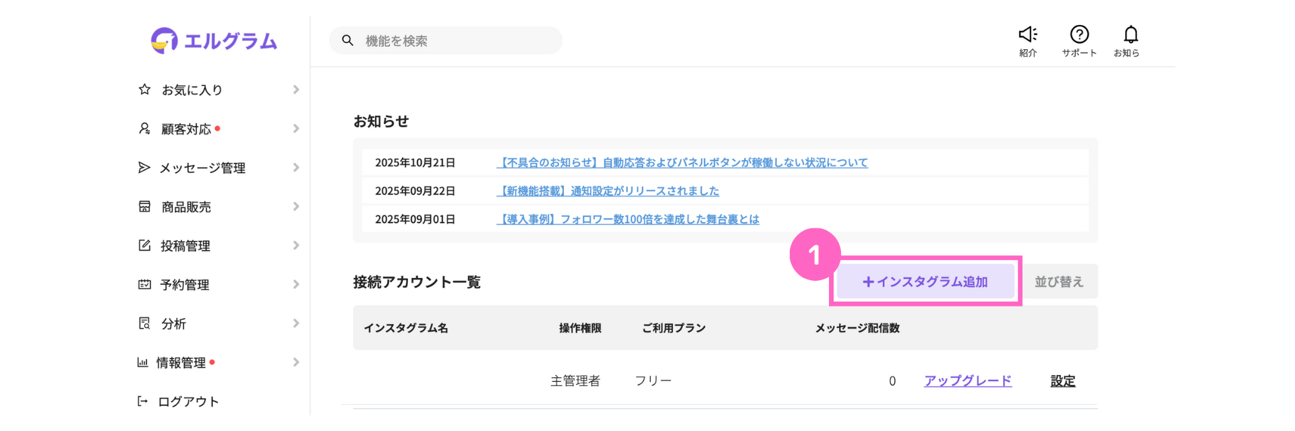Click the 並び替え button
The image size is (1295, 431).
(1059, 281)
